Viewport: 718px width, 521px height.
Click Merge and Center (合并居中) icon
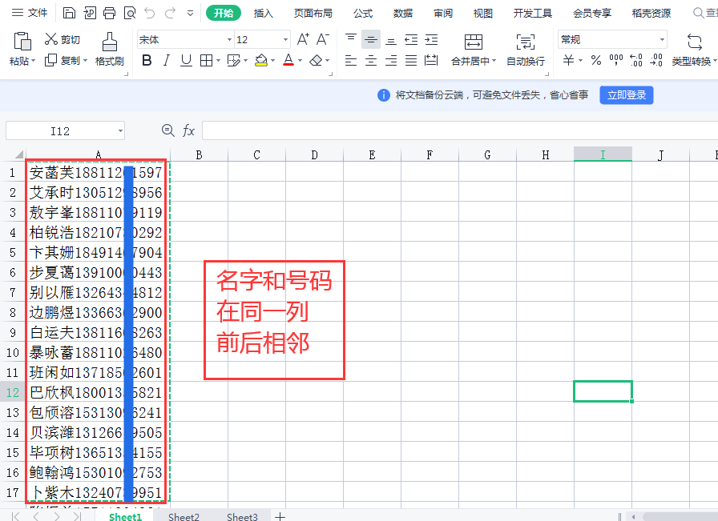[x=474, y=42]
